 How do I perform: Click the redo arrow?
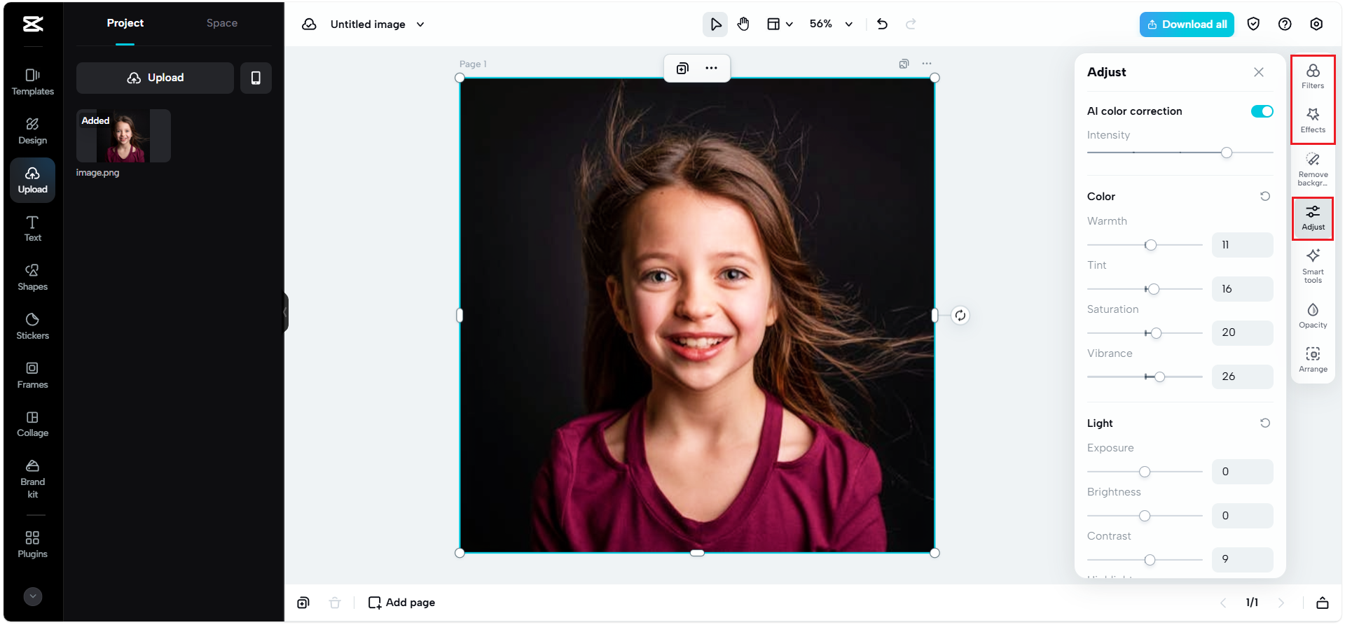coord(911,24)
